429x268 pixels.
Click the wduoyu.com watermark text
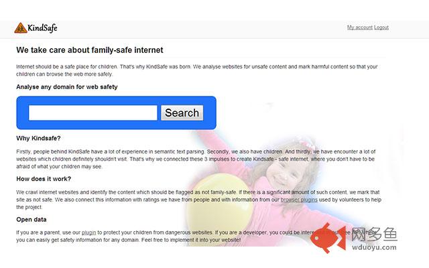click(x=374, y=247)
